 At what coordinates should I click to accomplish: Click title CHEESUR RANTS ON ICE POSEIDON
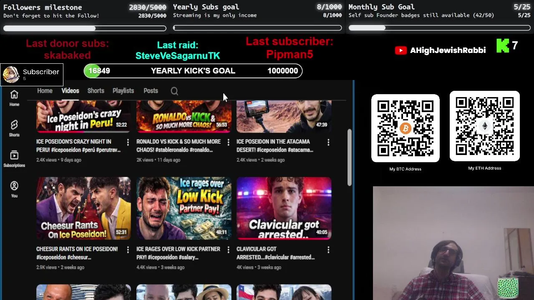coord(77,253)
